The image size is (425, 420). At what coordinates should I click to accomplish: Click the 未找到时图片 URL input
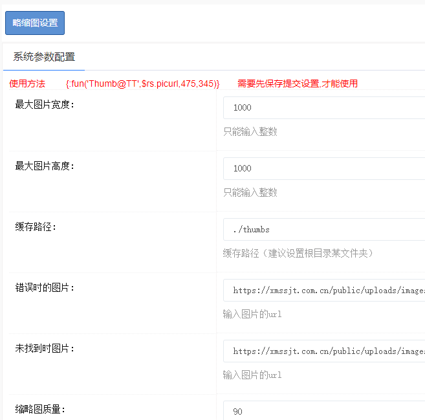323,351
